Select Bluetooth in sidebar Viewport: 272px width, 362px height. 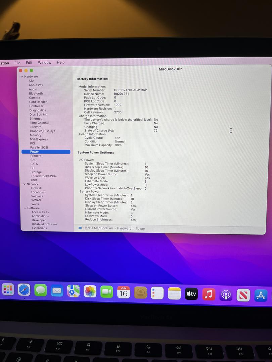point(36,94)
